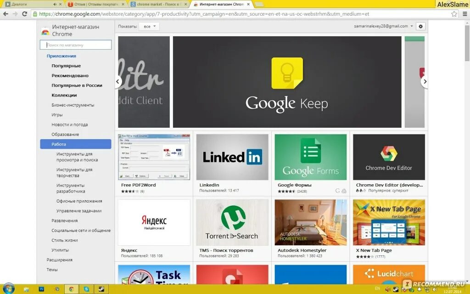This screenshot has width=470, height=294.
Task: Select the Игры category
Action: tap(57, 114)
